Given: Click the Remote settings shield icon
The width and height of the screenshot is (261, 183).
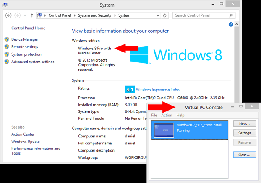Looking at the screenshot, I should 7,47.
